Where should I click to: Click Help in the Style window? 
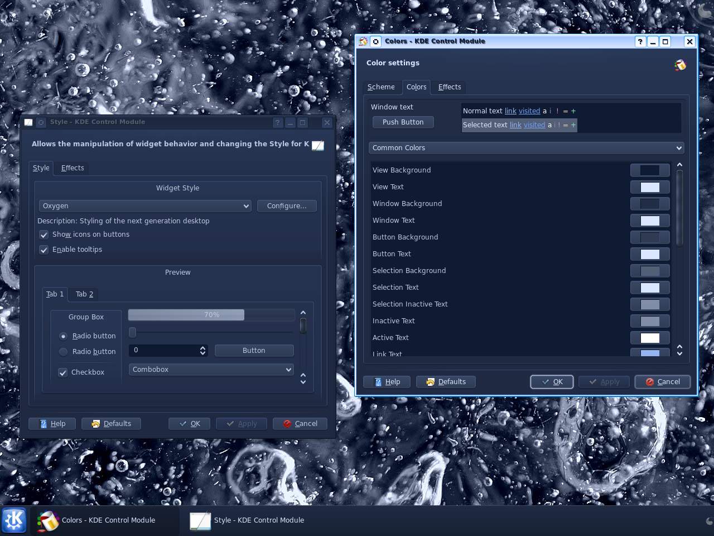(52, 424)
